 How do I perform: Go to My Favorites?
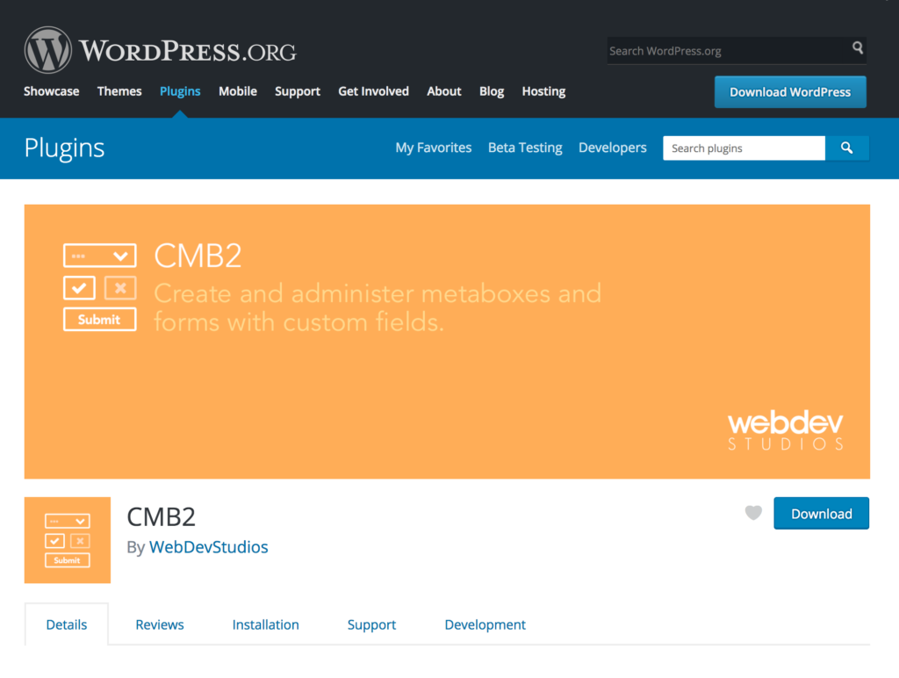[x=434, y=148]
